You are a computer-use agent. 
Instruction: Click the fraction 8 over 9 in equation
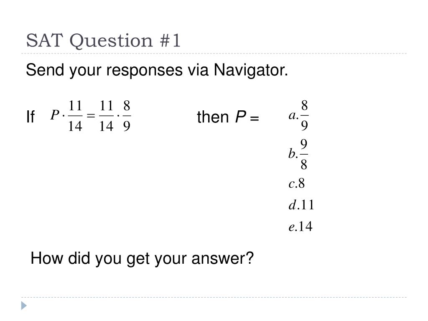127,116
